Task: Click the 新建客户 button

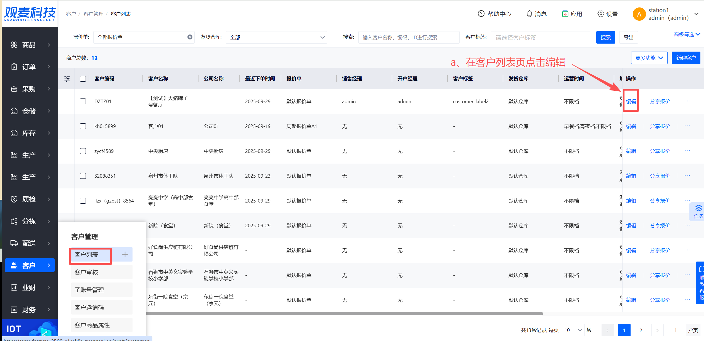Action: 686,58
